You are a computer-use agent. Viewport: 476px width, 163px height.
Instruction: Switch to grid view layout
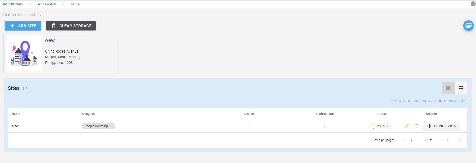tap(461, 88)
